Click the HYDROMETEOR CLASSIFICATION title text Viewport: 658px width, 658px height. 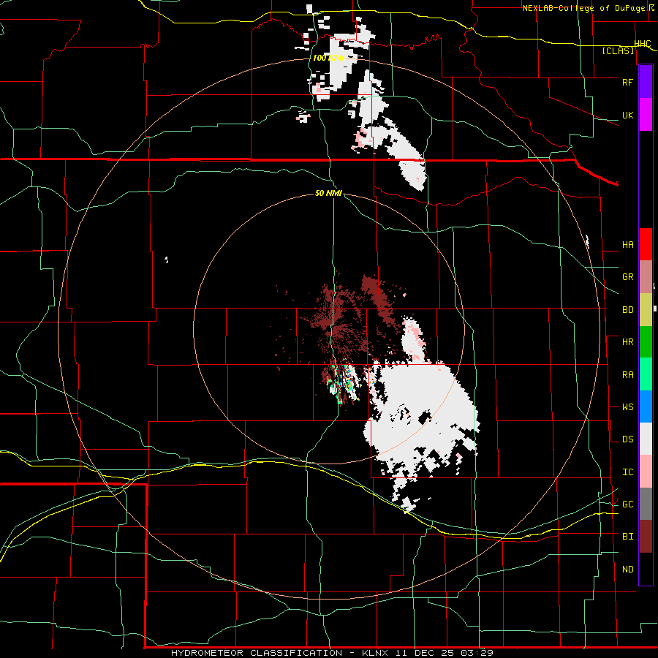[257, 653]
